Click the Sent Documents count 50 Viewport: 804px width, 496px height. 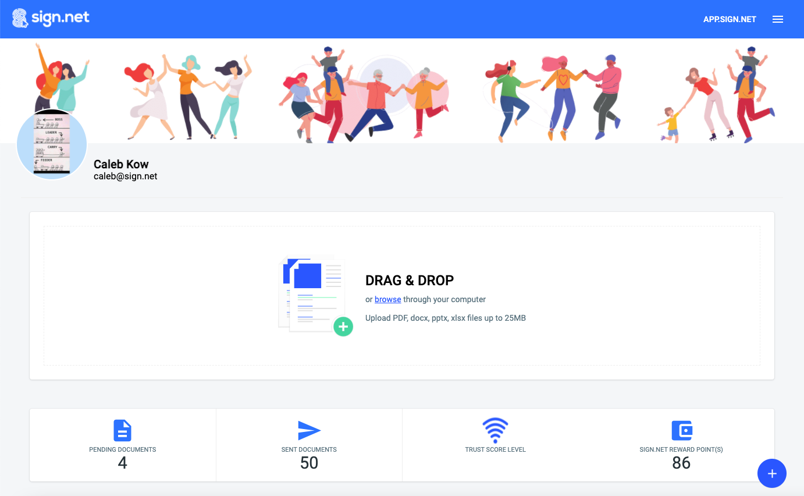pyautogui.click(x=309, y=463)
